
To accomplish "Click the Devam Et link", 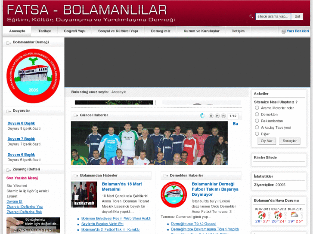I will [x=14, y=201].
